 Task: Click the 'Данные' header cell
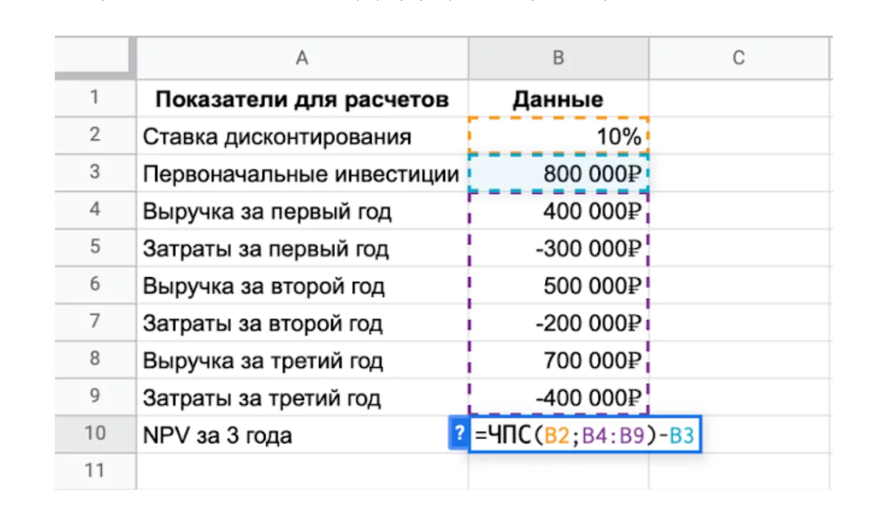559,98
